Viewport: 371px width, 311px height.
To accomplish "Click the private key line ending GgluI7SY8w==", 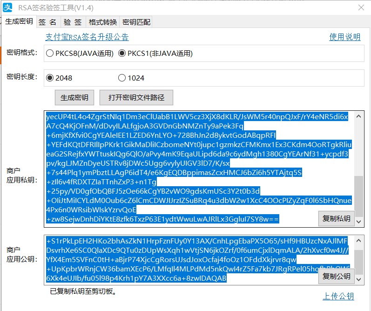I will pos(162,219).
